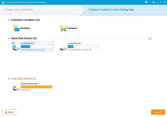Screen dimensions: 167x117
Task: Click the Local Disk (D:) usage bar
Action: point(83,47)
